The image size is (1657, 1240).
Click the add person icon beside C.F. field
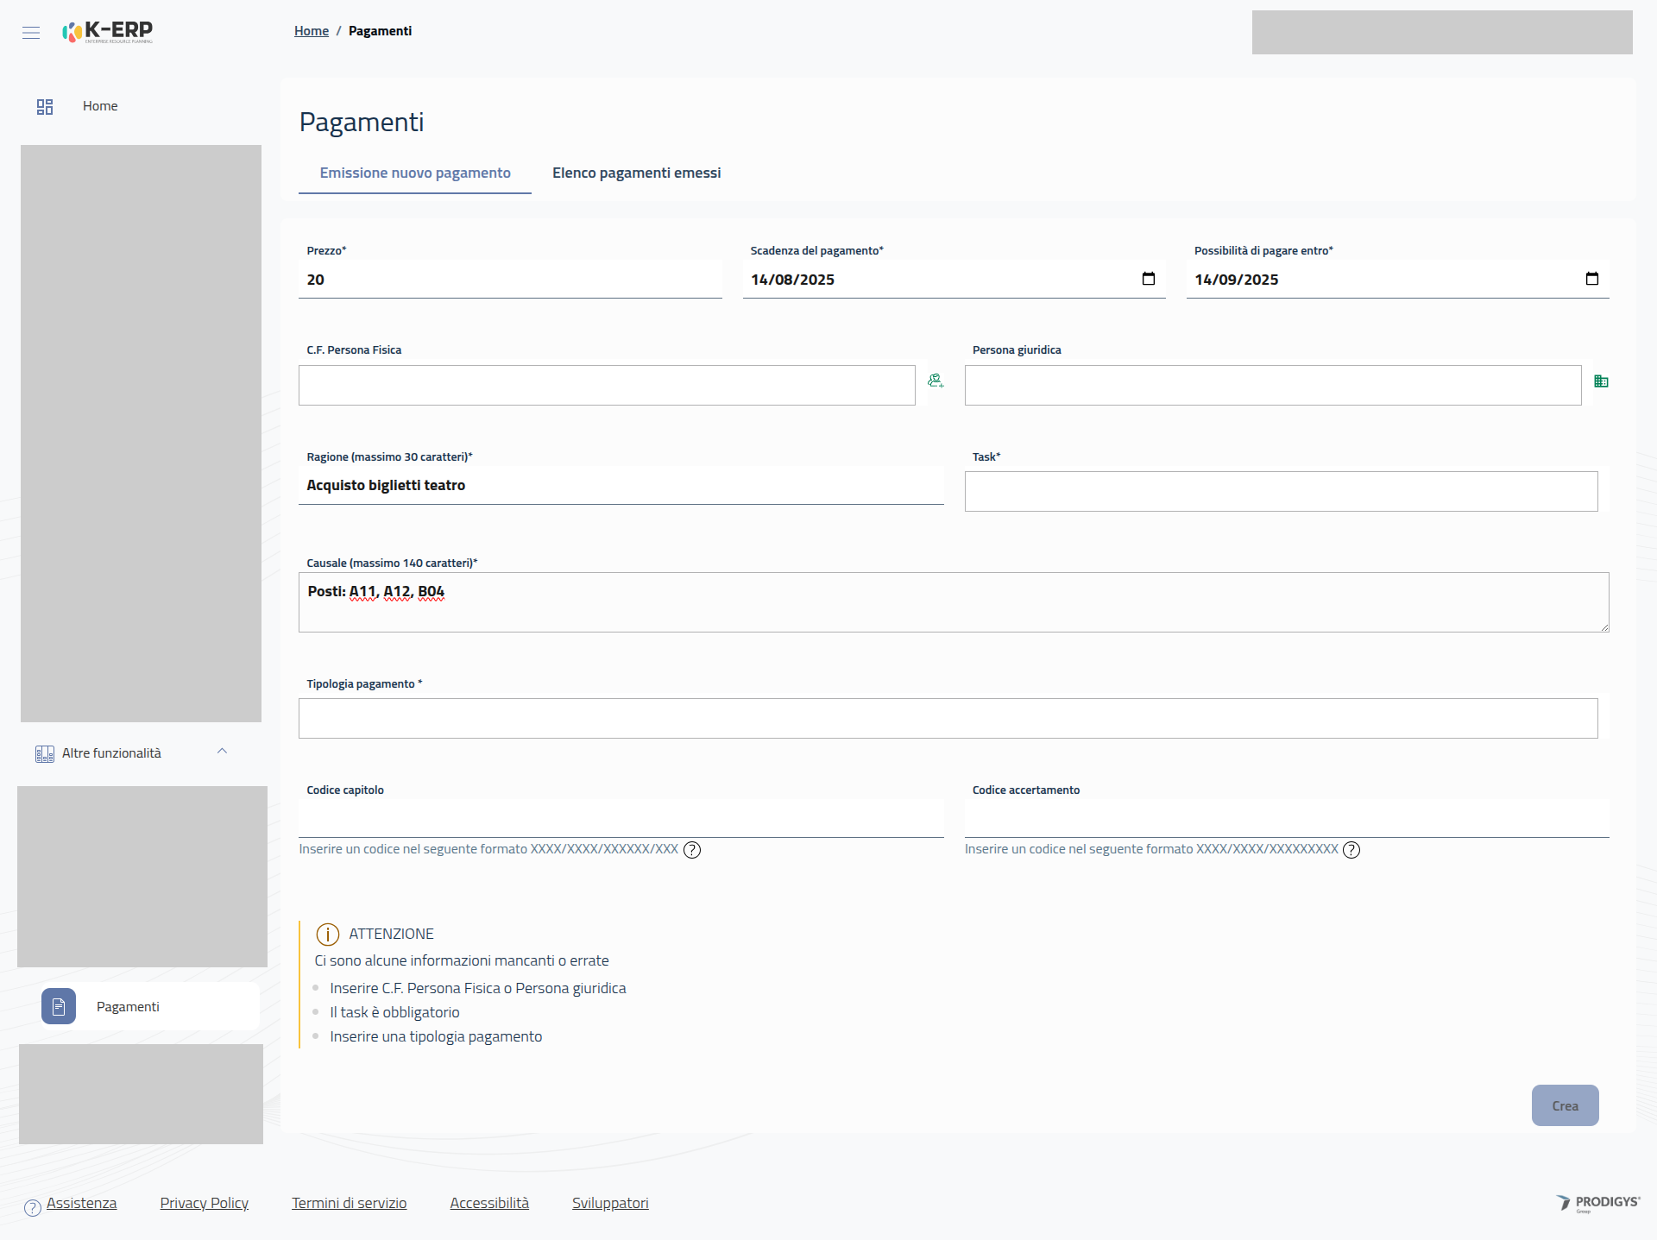pyautogui.click(x=936, y=381)
